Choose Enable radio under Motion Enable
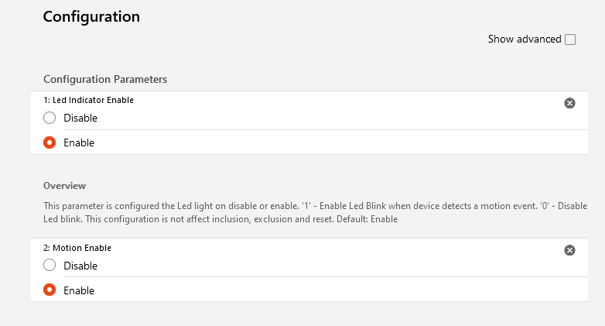Screen dimensions: 605x326 pyautogui.click(x=50, y=290)
